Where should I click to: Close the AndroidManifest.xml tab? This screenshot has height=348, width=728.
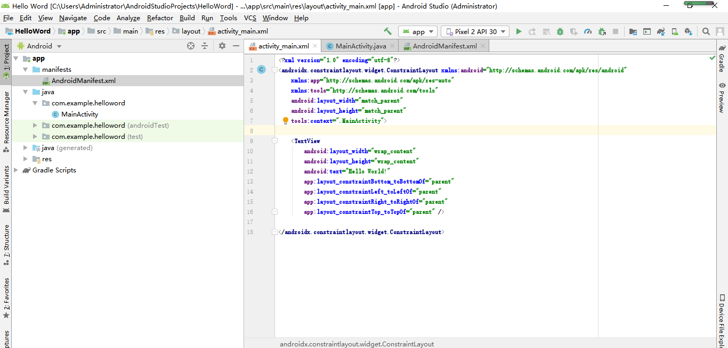click(x=483, y=46)
